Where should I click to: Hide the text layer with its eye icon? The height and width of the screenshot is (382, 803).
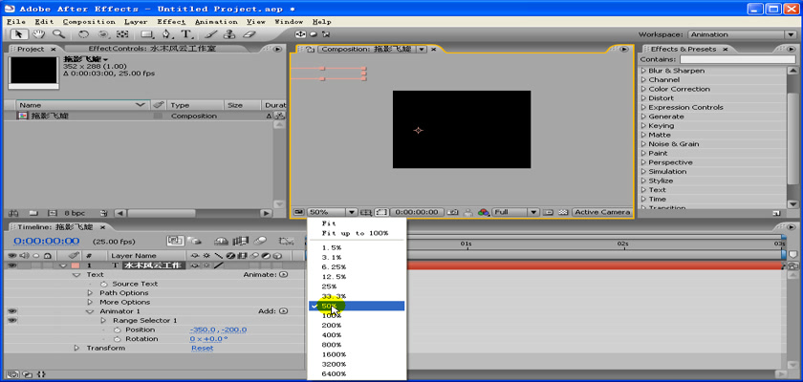pos(11,265)
